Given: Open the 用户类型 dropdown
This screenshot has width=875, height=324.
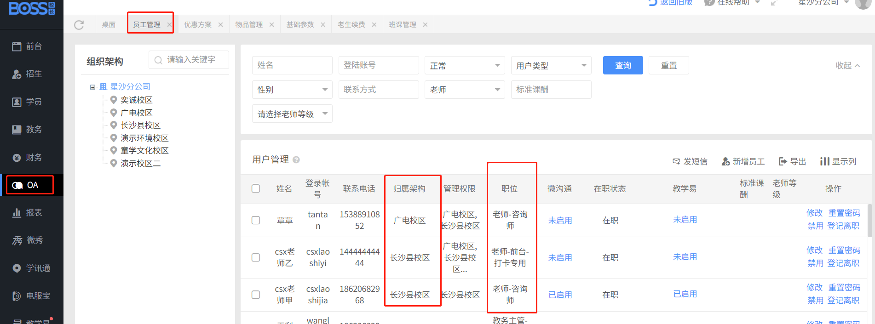Looking at the screenshot, I should tap(551, 65).
